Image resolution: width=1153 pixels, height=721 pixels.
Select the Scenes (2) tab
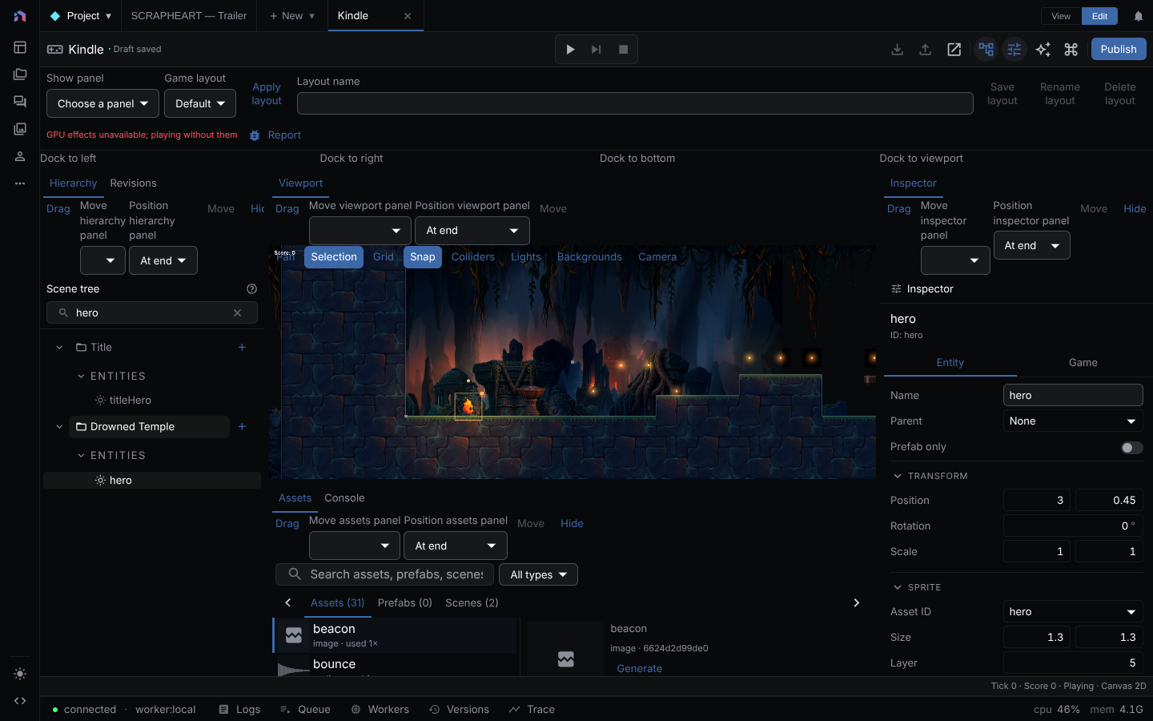pyautogui.click(x=472, y=603)
